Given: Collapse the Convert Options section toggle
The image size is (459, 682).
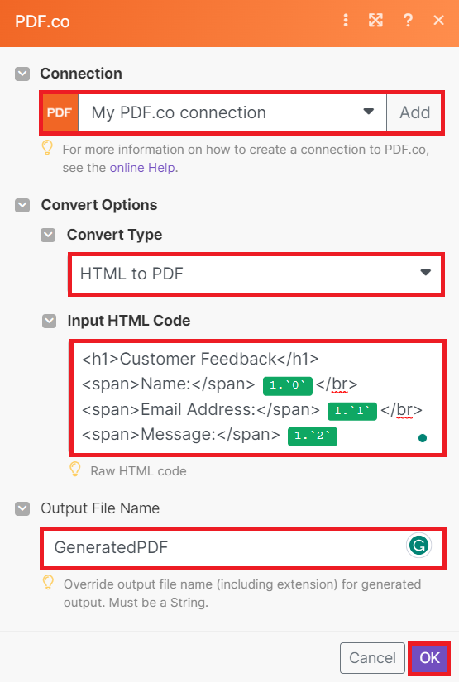Looking at the screenshot, I should click(x=22, y=205).
